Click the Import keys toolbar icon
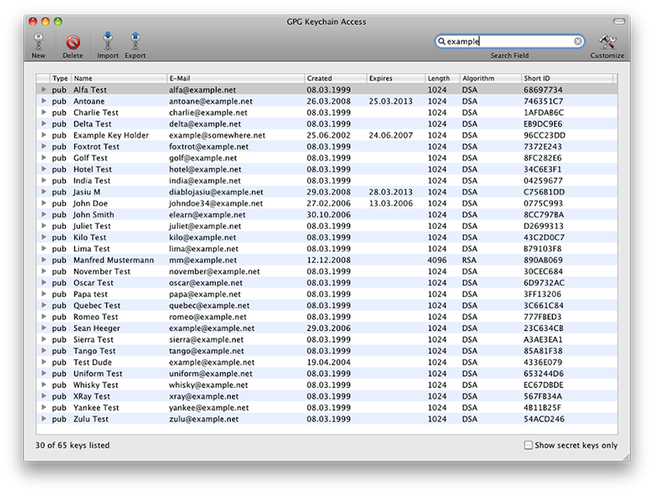654x494 pixels. pyautogui.click(x=107, y=41)
